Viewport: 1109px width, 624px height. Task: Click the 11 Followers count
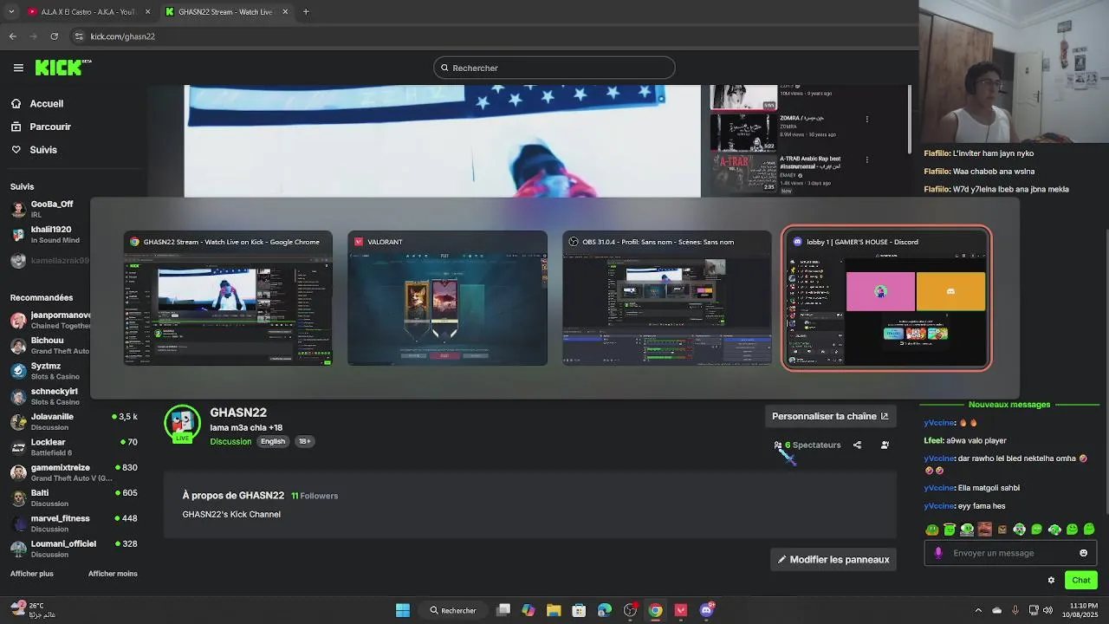pos(315,496)
